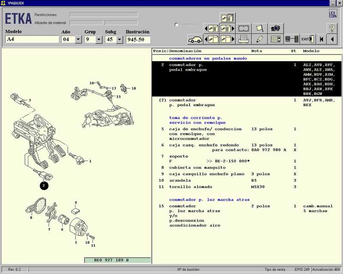Click callout number 1 in the illustration
The width and height of the screenshot is (343, 274).
[90, 161]
